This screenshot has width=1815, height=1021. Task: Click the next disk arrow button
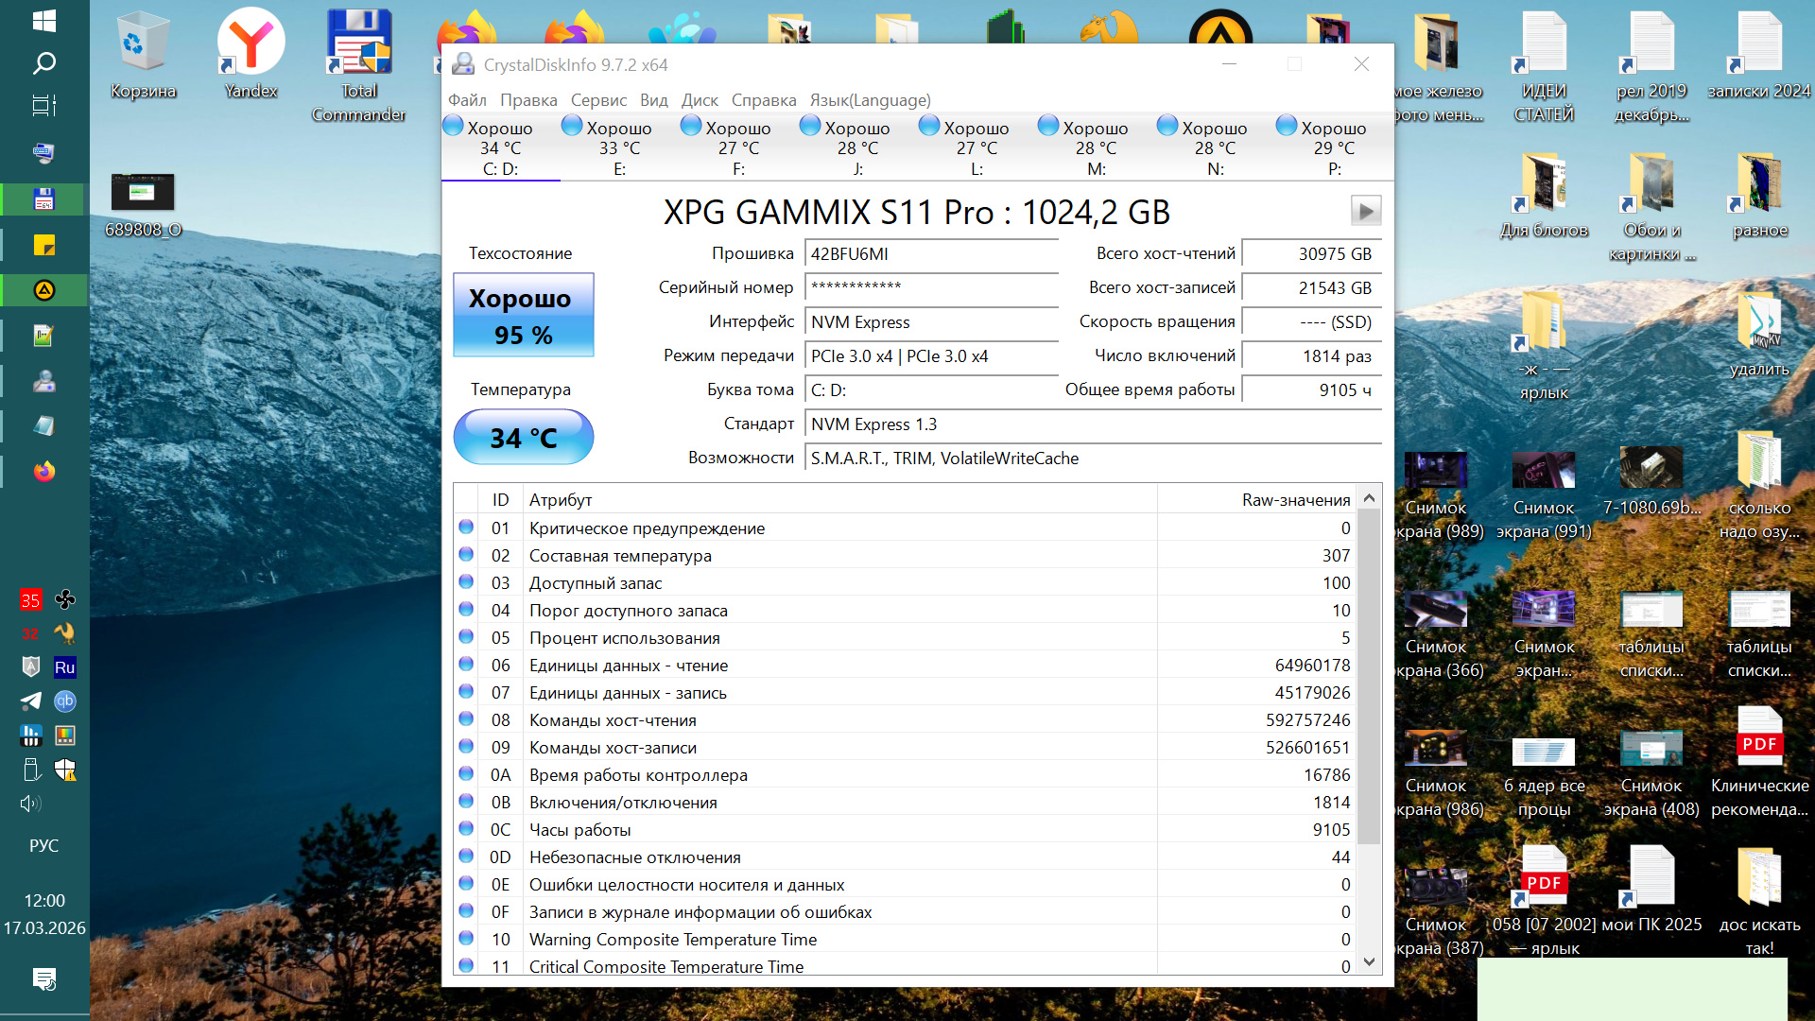click(x=1365, y=211)
